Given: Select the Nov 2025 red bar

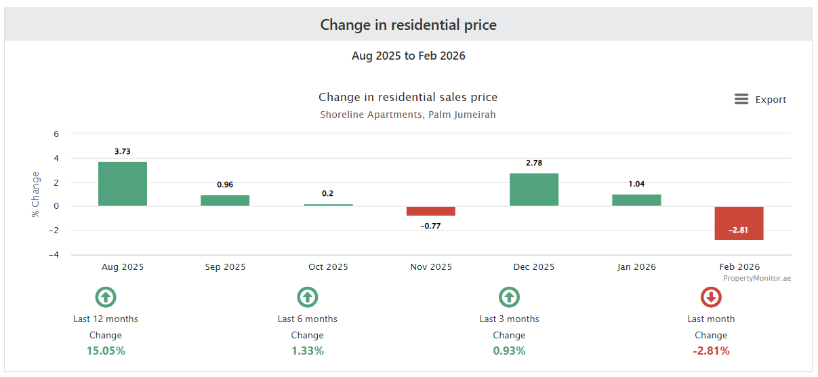Looking at the screenshot, I should [431, 211].
